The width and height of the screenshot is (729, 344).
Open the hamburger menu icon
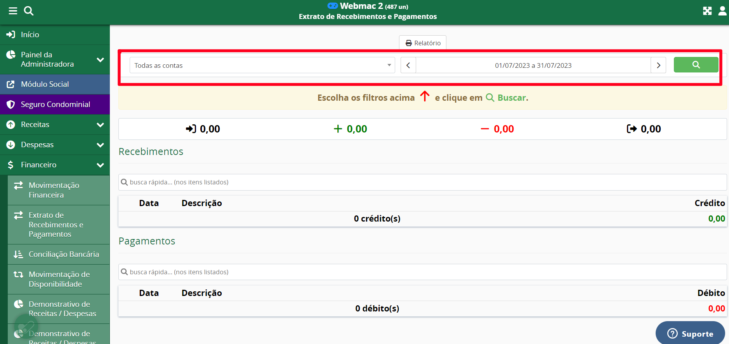click(13, 11)
